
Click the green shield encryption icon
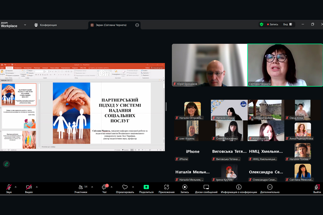click(262, 24)
